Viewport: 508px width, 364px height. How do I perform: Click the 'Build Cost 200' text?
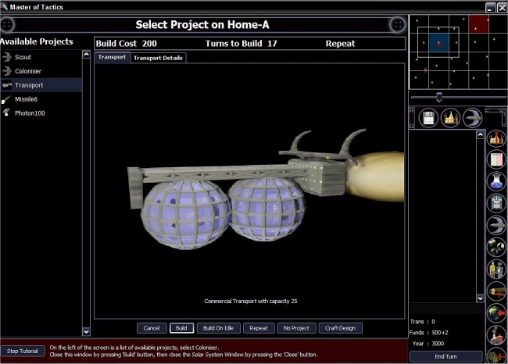tap(127, 44)
